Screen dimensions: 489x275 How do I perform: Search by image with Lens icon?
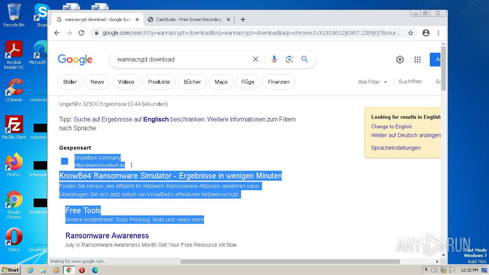point(290,59)
